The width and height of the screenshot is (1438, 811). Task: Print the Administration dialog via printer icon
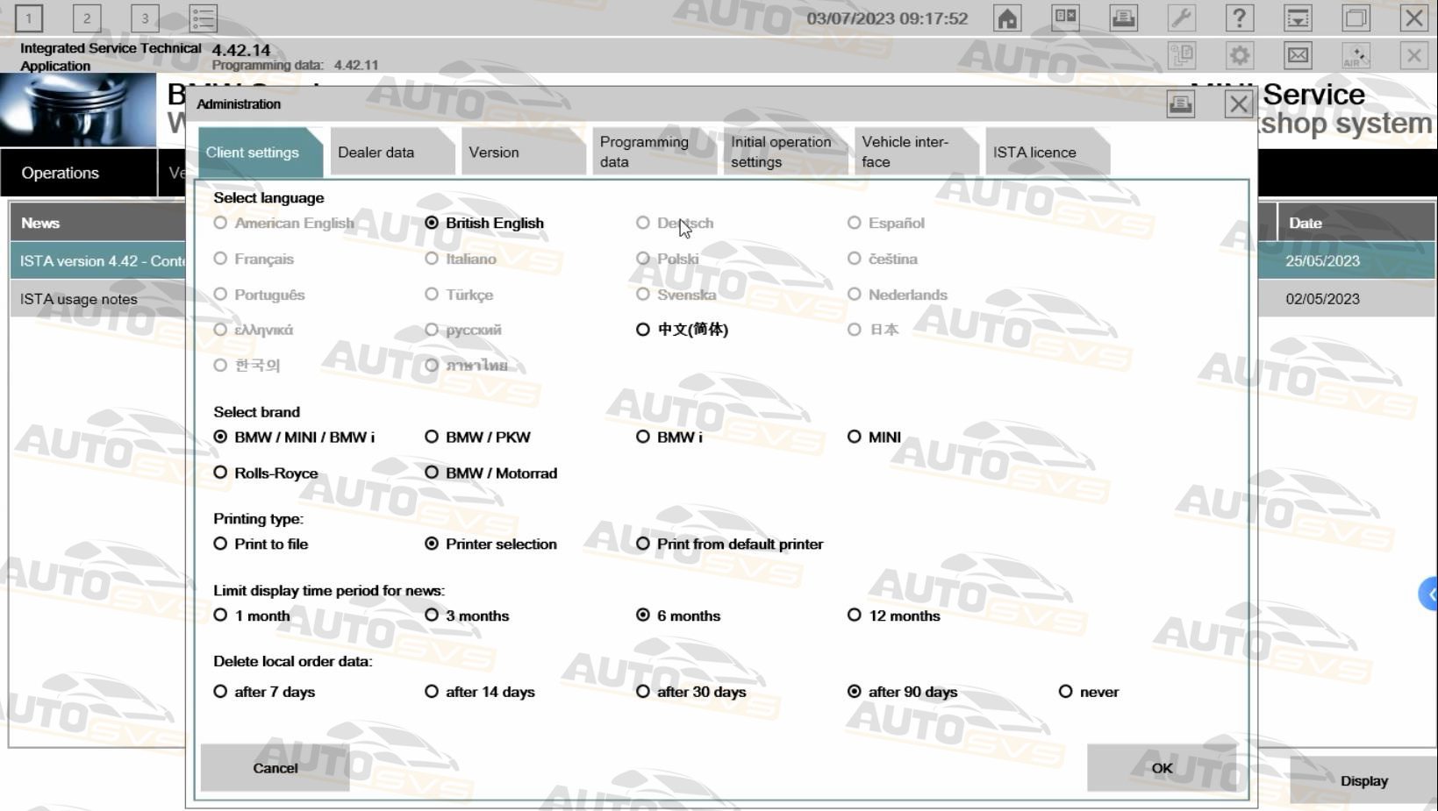(1180, 104)
